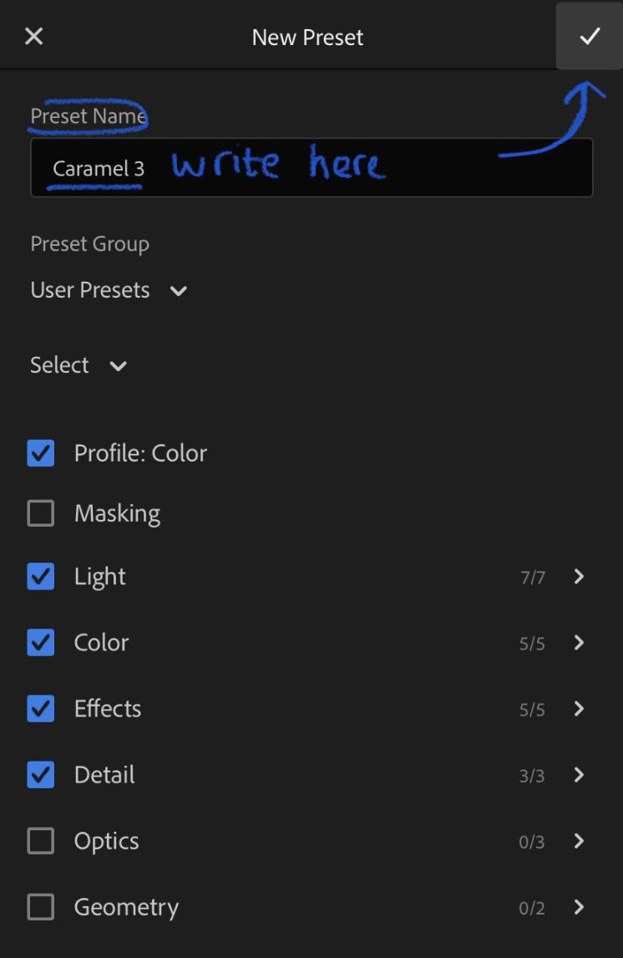Click the Preset Name text field
Image resolution: width=623 pixels, height=958 pixels.
tap(311, 167)
